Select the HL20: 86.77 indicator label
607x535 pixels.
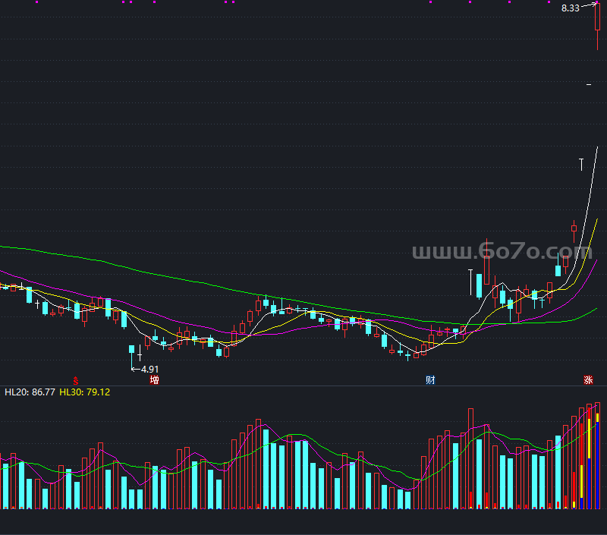[x=30, y=392]
